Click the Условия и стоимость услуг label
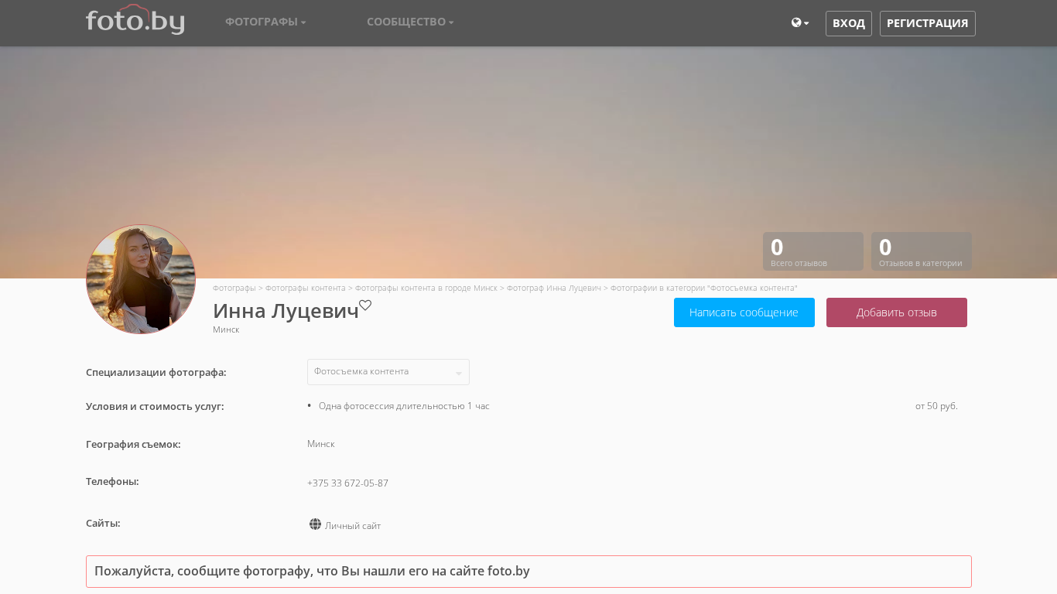This screenshot has width=1057, height=594. [155, 406]
